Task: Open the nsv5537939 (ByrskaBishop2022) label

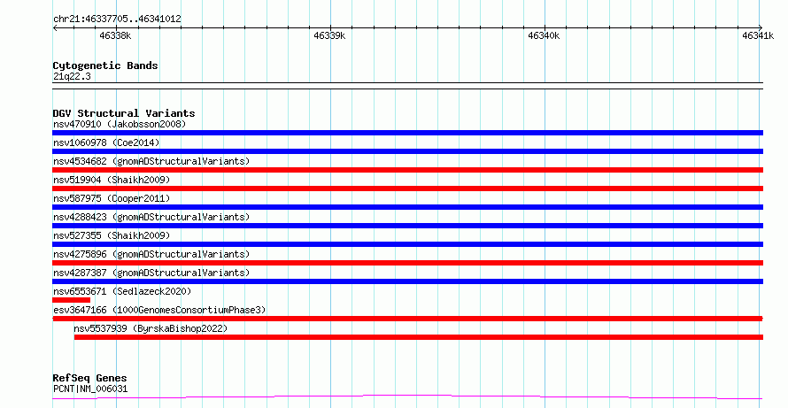Action: pyautogui.click(x=151, y=328)
